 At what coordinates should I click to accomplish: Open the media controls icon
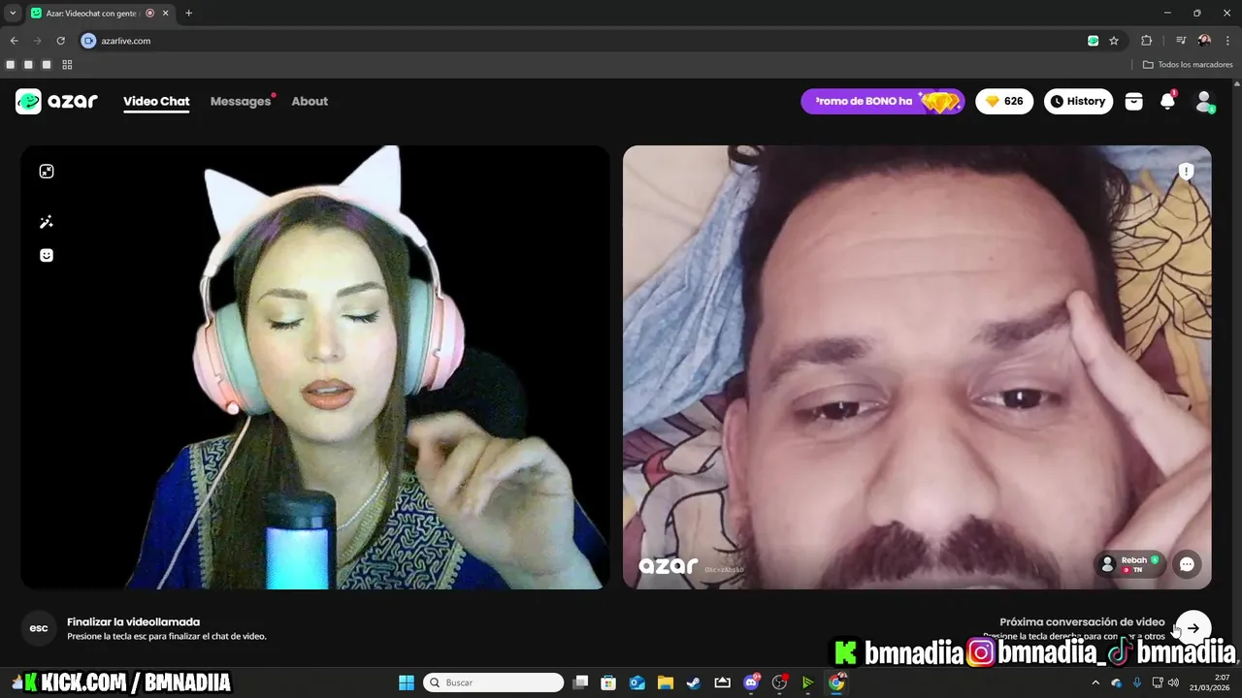coord(1181,41)
